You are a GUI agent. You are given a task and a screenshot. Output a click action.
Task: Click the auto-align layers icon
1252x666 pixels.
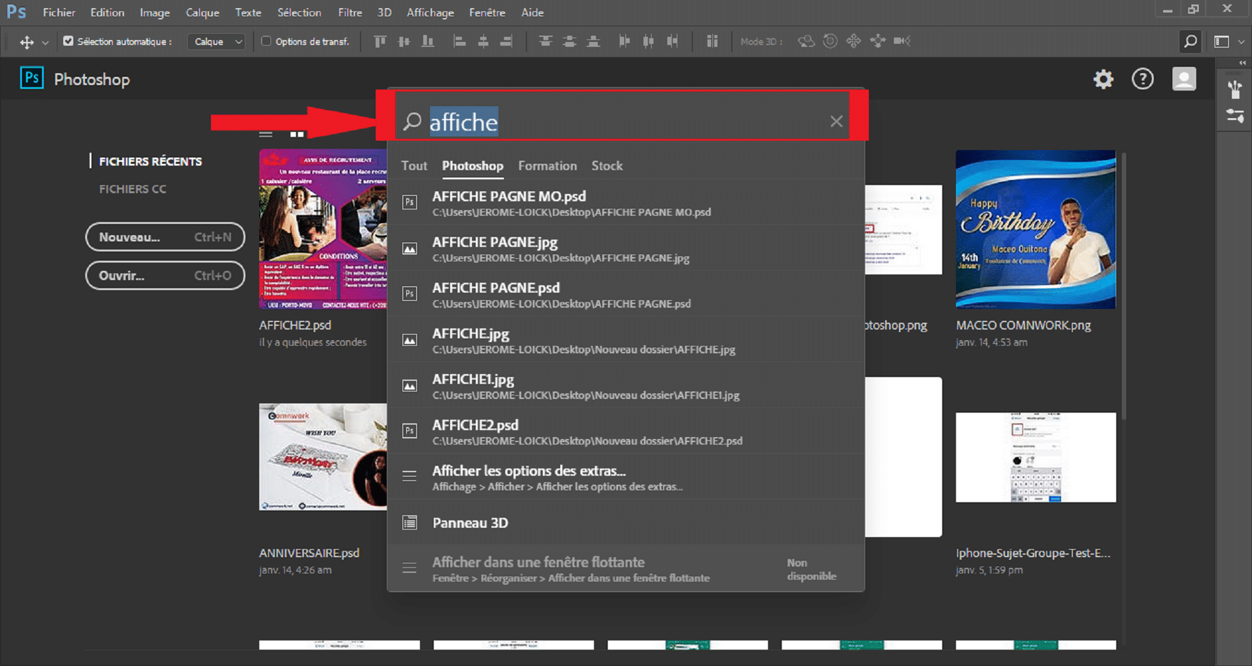click(x=712, y=41)
